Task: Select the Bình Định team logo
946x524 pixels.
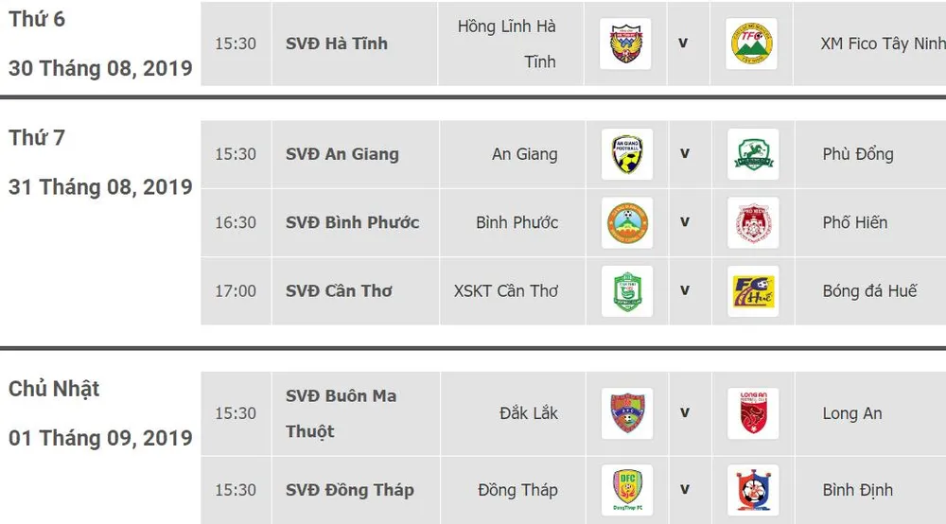Action: 753,490
